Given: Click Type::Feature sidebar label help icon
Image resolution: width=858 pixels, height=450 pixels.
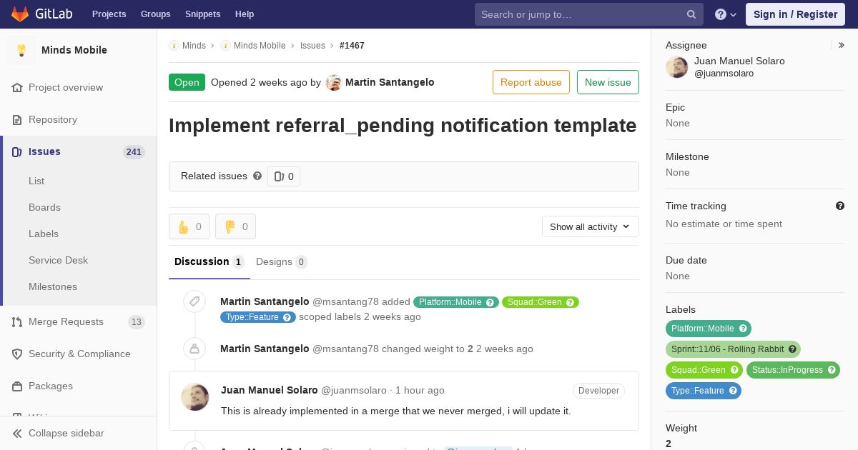Looking at the screenshot, I should click(733, 391).
